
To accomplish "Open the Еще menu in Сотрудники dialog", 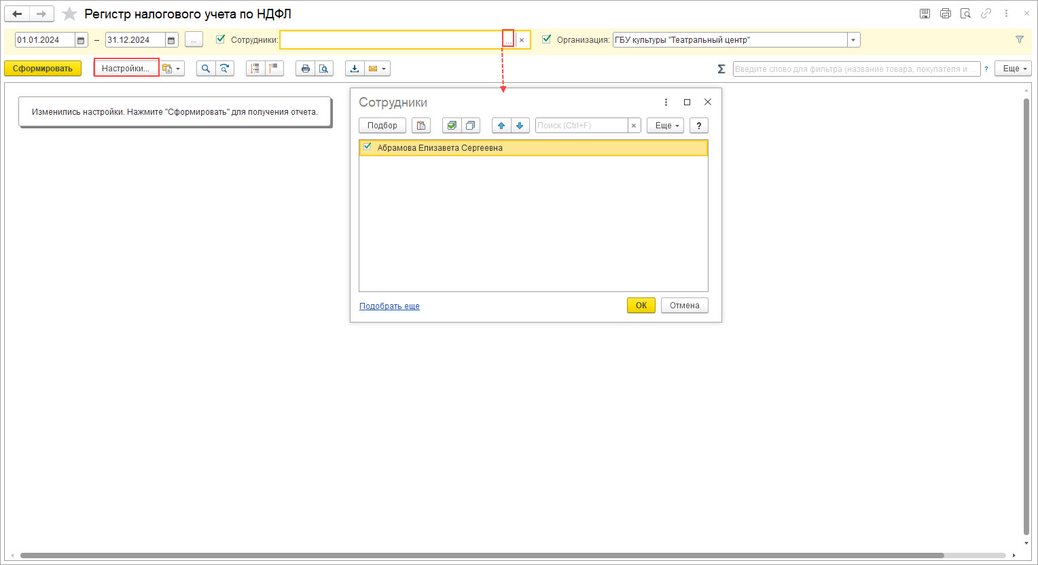I will tap(665, 126).
